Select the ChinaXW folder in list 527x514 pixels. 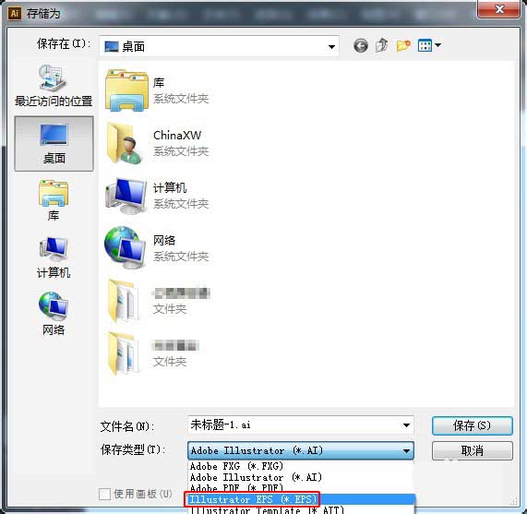coord(157,143)
